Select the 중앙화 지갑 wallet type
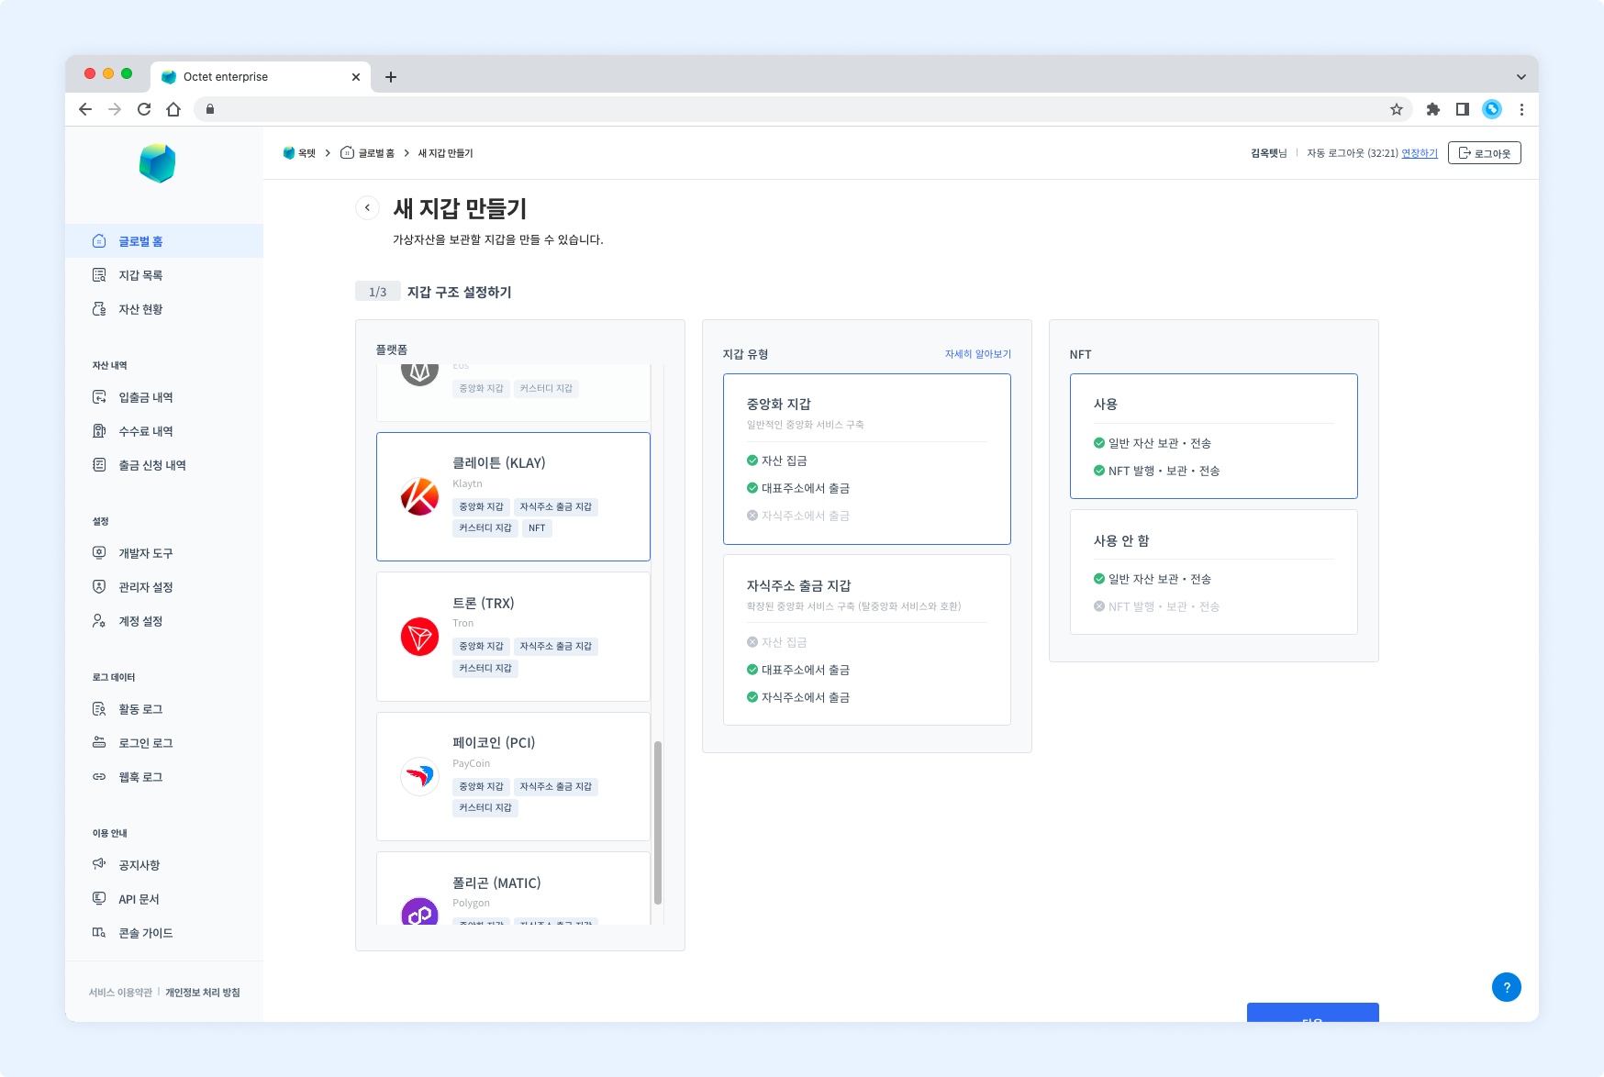This screenshot has width=1604, height=1077. click(866, 459)
